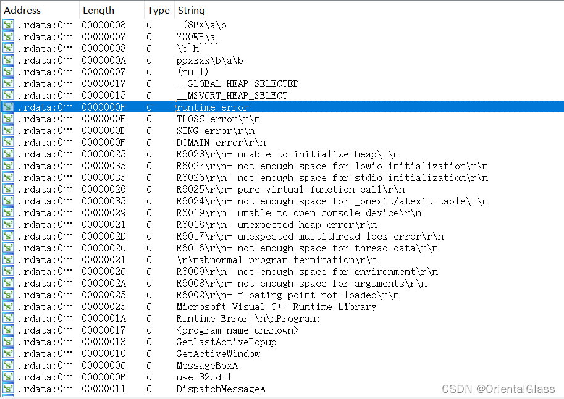Screen dimensions: 564x399
Task: Select "R6028 unable to initialize heap" string
Action: [288, 154]
